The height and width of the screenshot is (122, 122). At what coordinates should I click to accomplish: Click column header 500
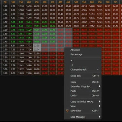click(x=76, y=2)
